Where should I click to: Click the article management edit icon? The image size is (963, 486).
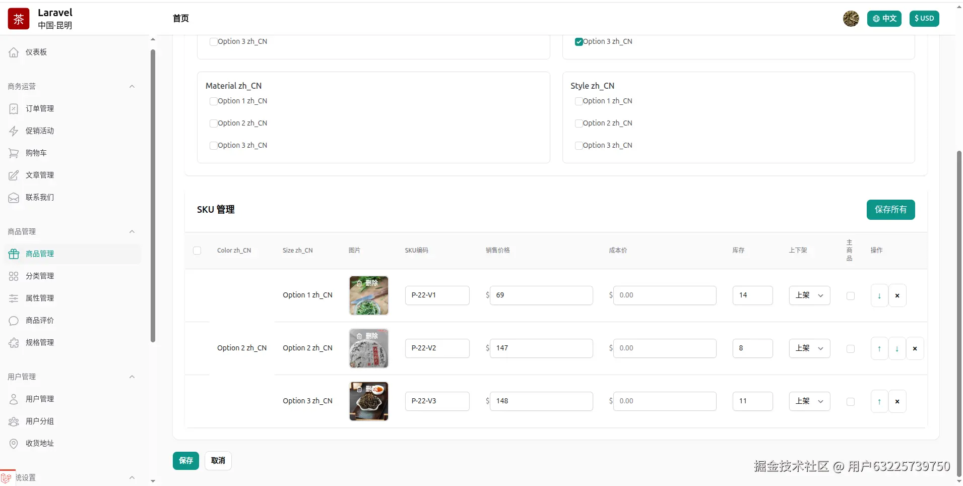click(x=14, y=175)
